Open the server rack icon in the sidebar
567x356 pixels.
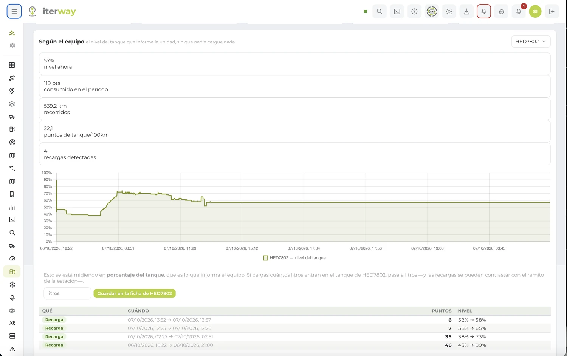(x=12, y=336)
